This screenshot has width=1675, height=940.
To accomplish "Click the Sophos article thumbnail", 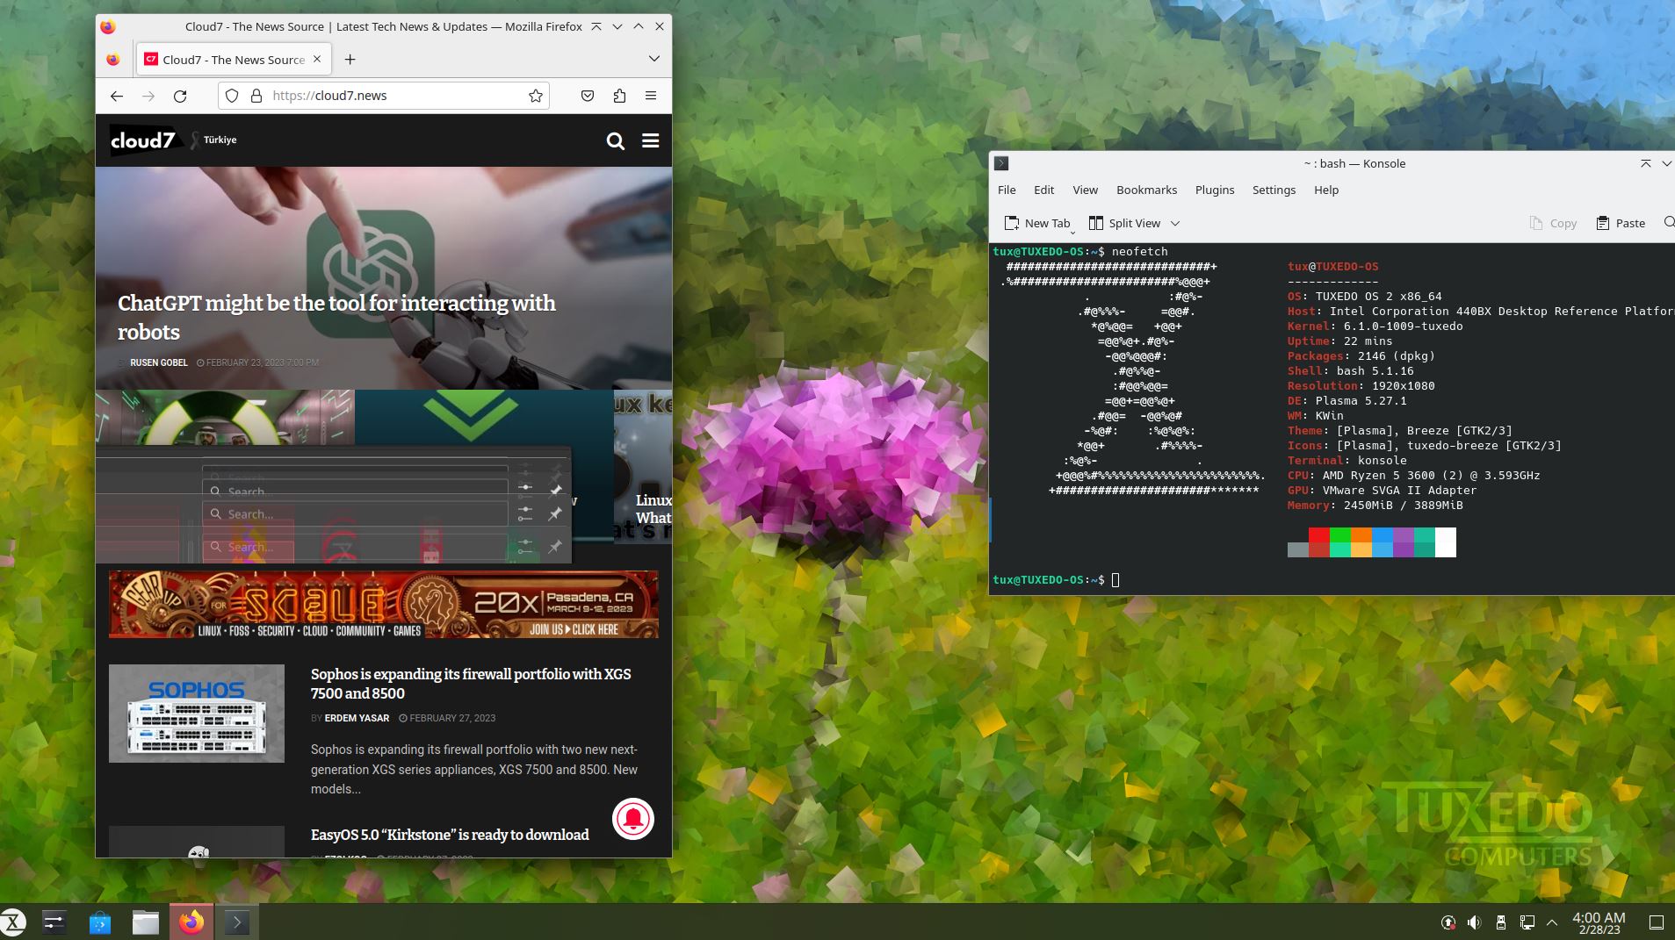I will [197, 714].
